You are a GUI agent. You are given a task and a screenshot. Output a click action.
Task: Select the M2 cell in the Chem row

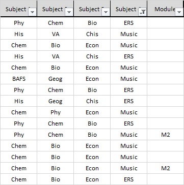[x=166, y=168]
